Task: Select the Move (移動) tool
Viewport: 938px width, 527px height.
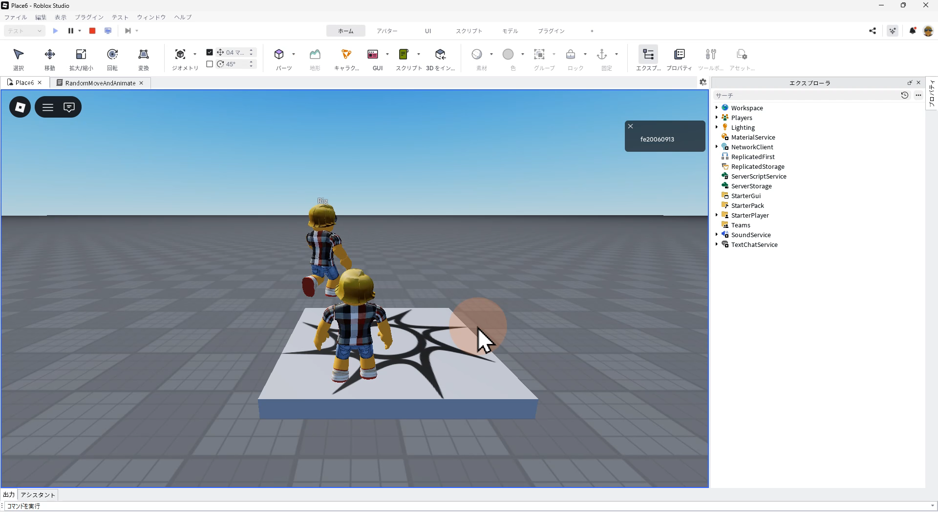Action: click(x=49, y=55)
